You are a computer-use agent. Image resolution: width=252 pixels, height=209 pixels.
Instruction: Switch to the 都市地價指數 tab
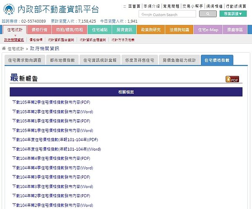pyautogui.click(x=62, y=60)
